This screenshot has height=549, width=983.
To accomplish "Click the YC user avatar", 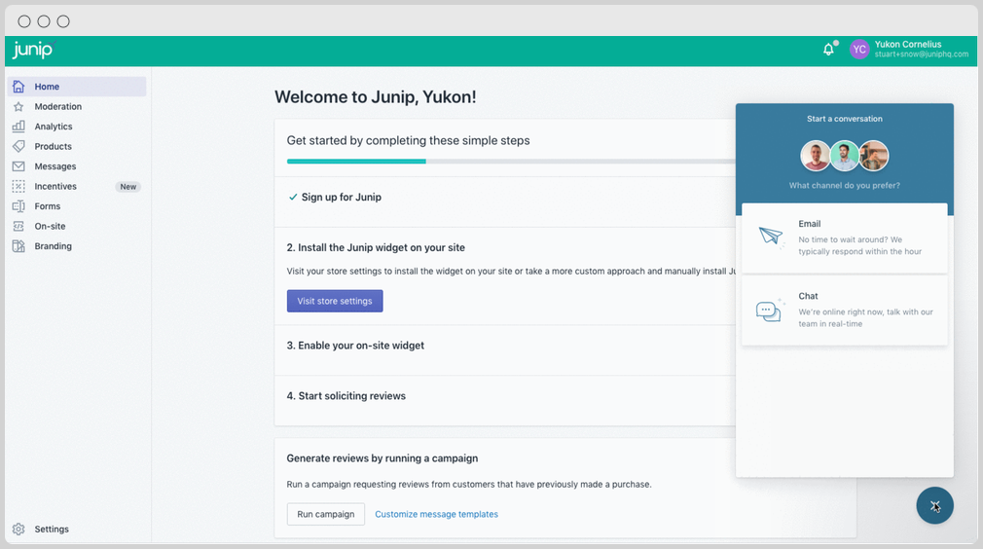I will (859, 49).
